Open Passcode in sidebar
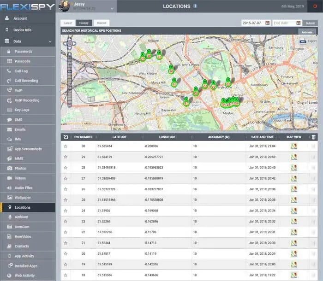 28,61
